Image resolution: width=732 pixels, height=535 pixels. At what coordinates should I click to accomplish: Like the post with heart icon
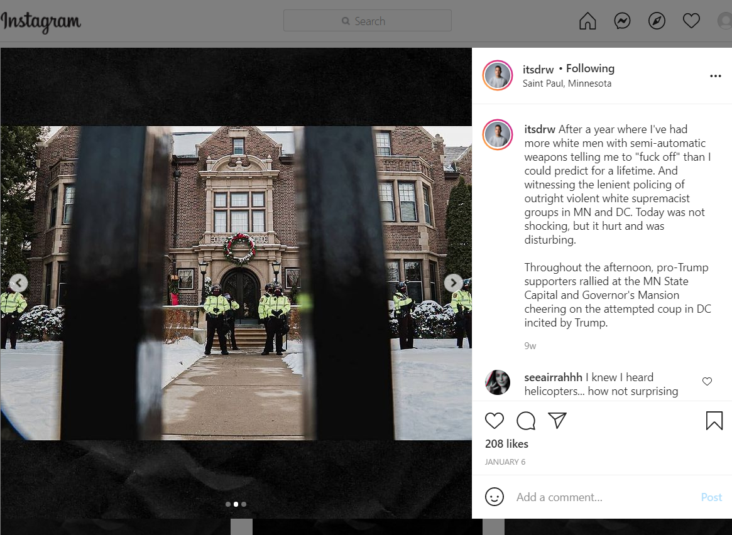pyautogui.click(x=494, y=421)
